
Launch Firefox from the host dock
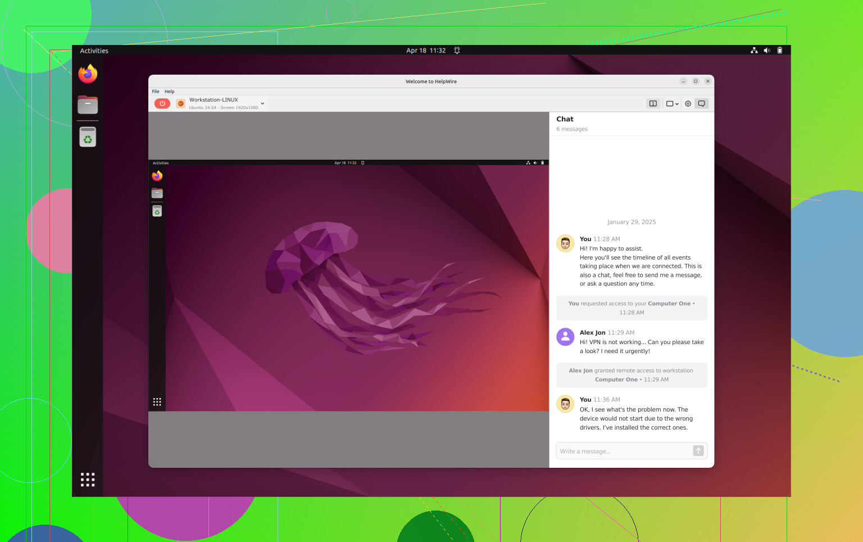pyautogui.click(x=88, y=74)
